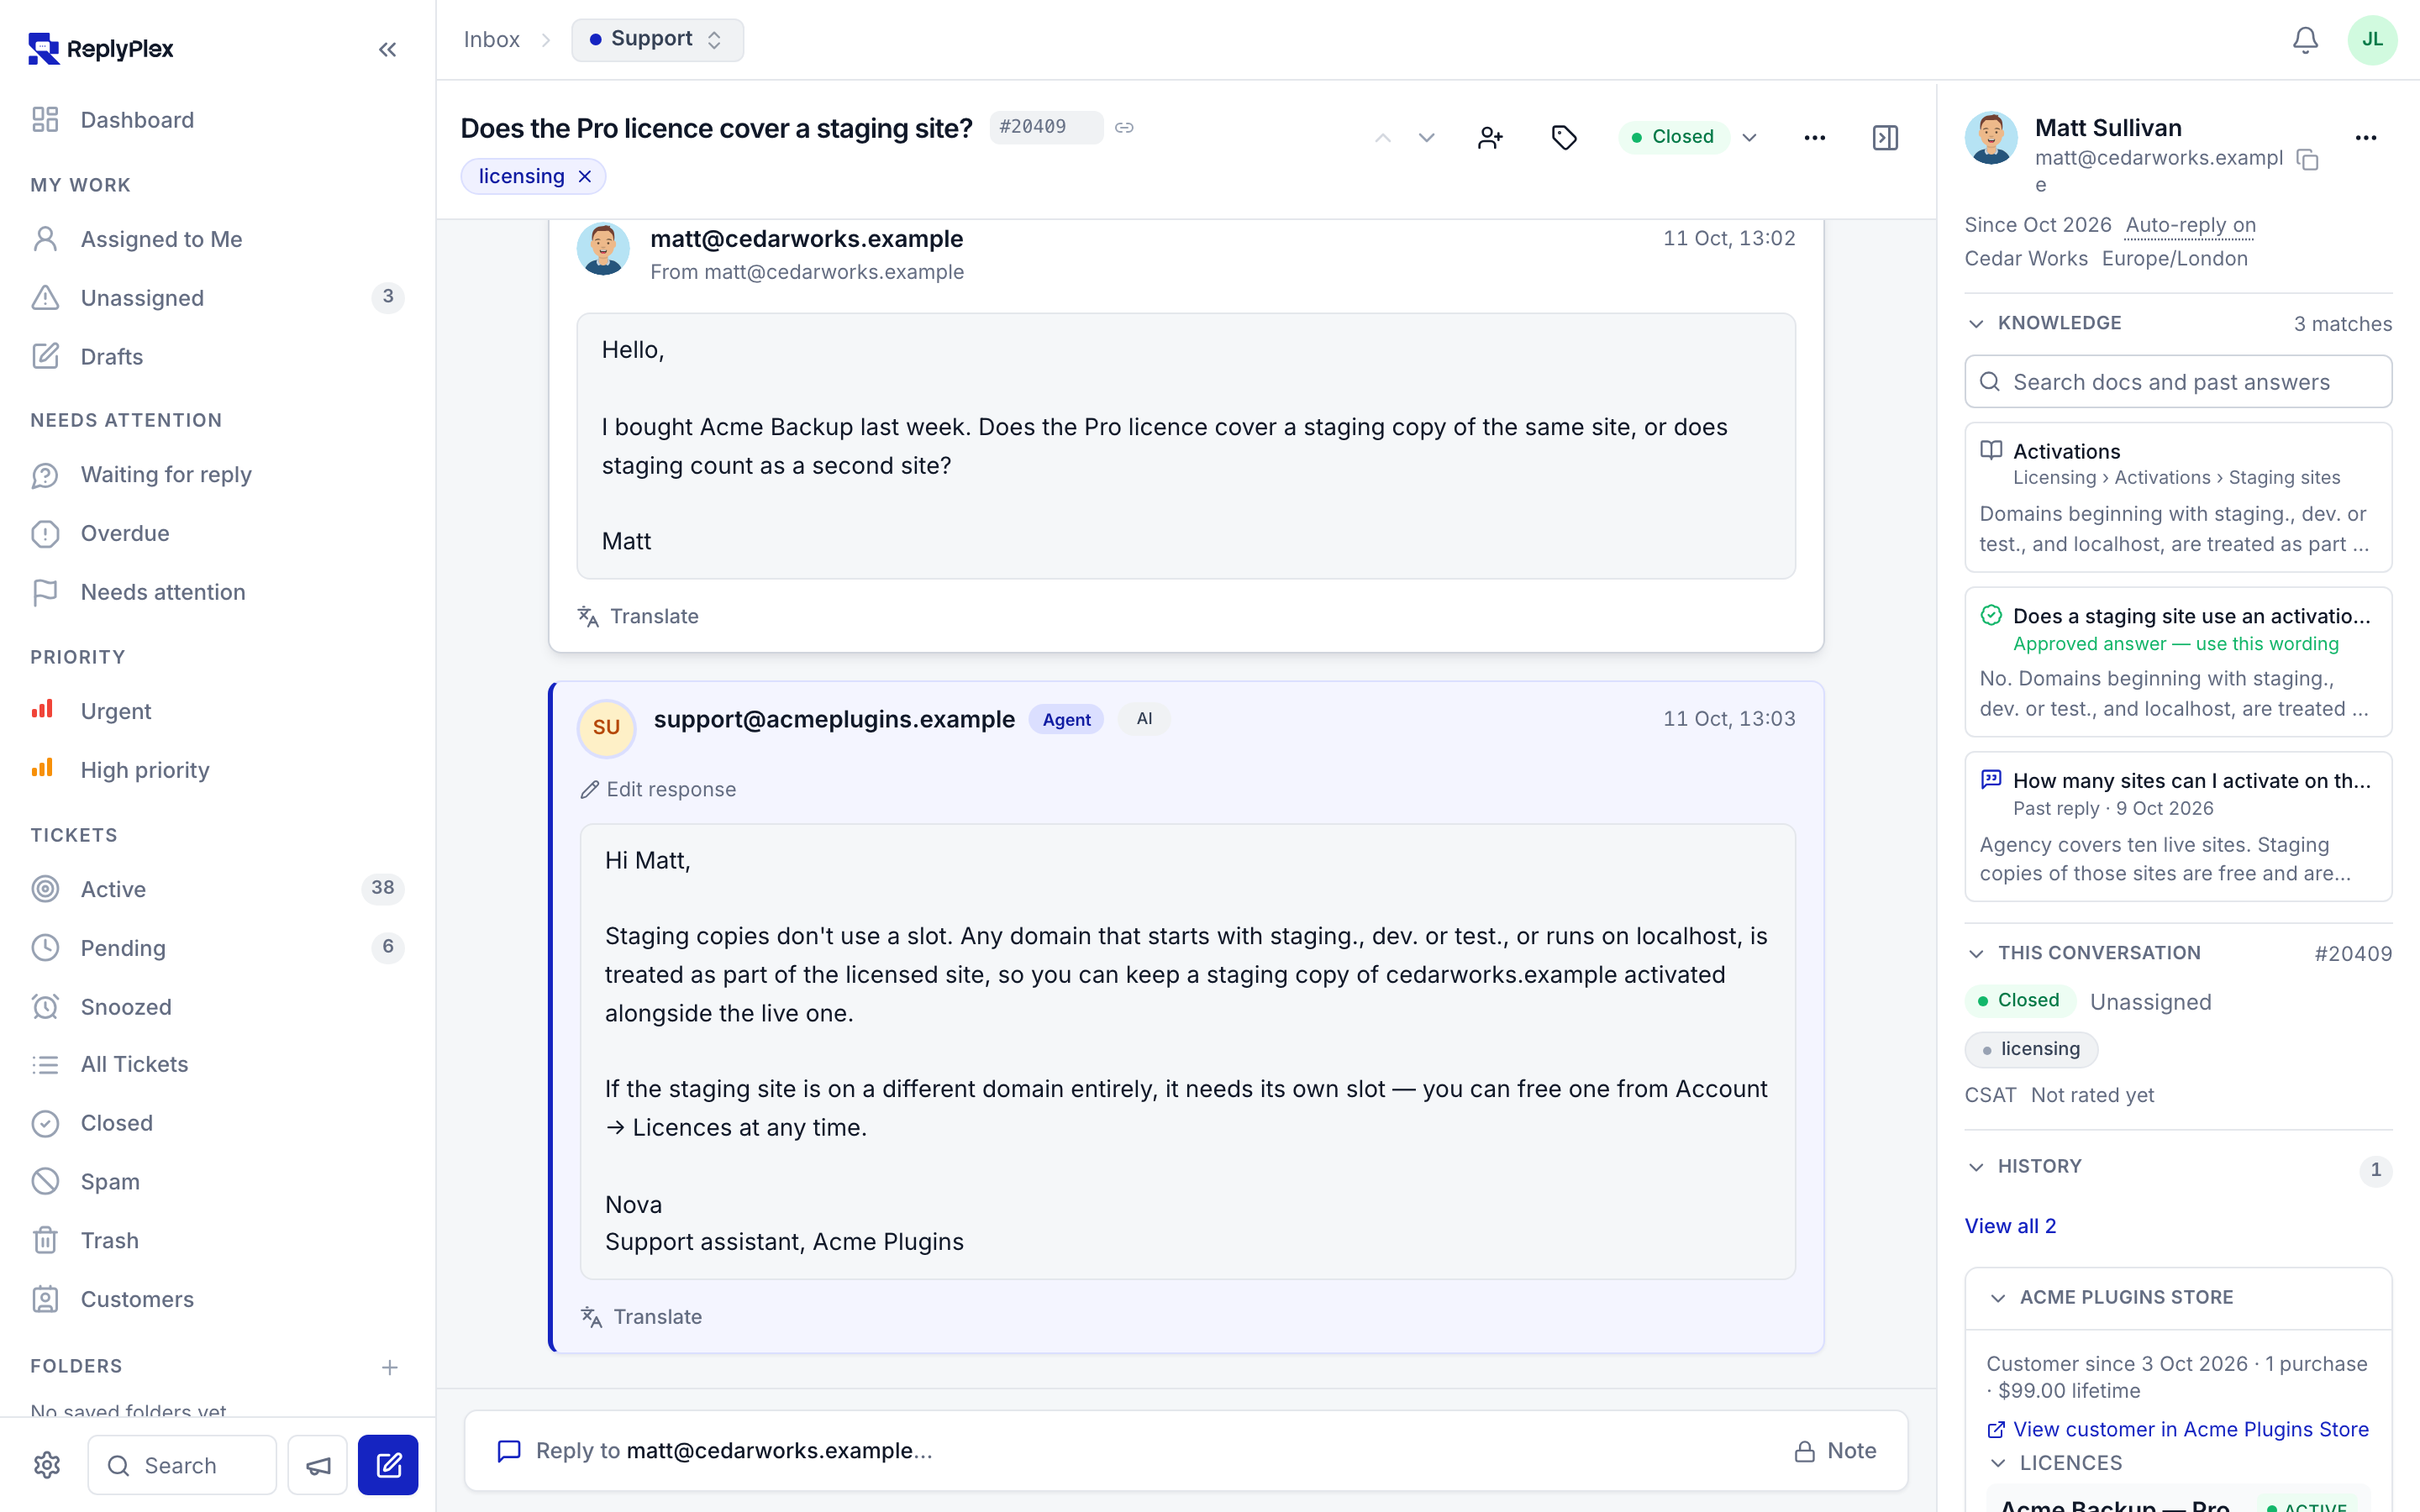The height and width of the screenshot is (1512, 2420).
Task: Open Customers page
Action: (x=217, y=1299)
